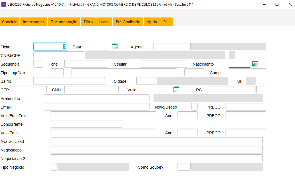Click the CNPJ/CPF input field
The width and height of the screenshot is (295, 187).
pos(59,55)
